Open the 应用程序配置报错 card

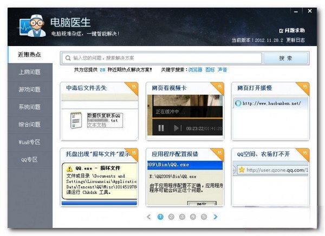click(185, 177)
